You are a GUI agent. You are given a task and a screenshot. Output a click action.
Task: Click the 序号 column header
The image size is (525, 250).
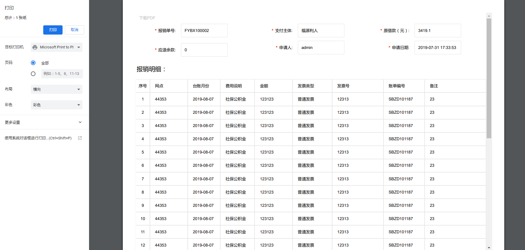pyautogui.click(x=143, y=86)
